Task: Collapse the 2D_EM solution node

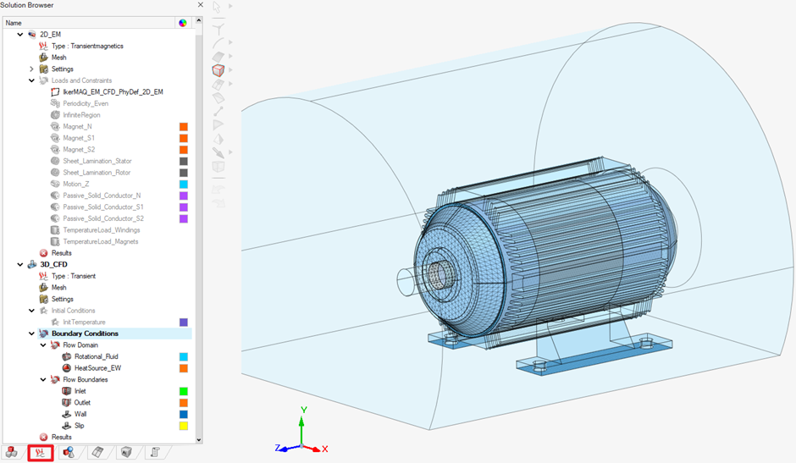Action: 20,35
